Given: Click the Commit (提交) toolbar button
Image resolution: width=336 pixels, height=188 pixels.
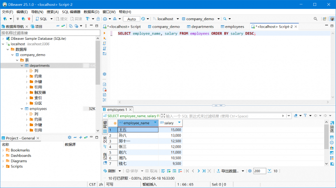Looking at the screenshot, I should click(61, 19).
